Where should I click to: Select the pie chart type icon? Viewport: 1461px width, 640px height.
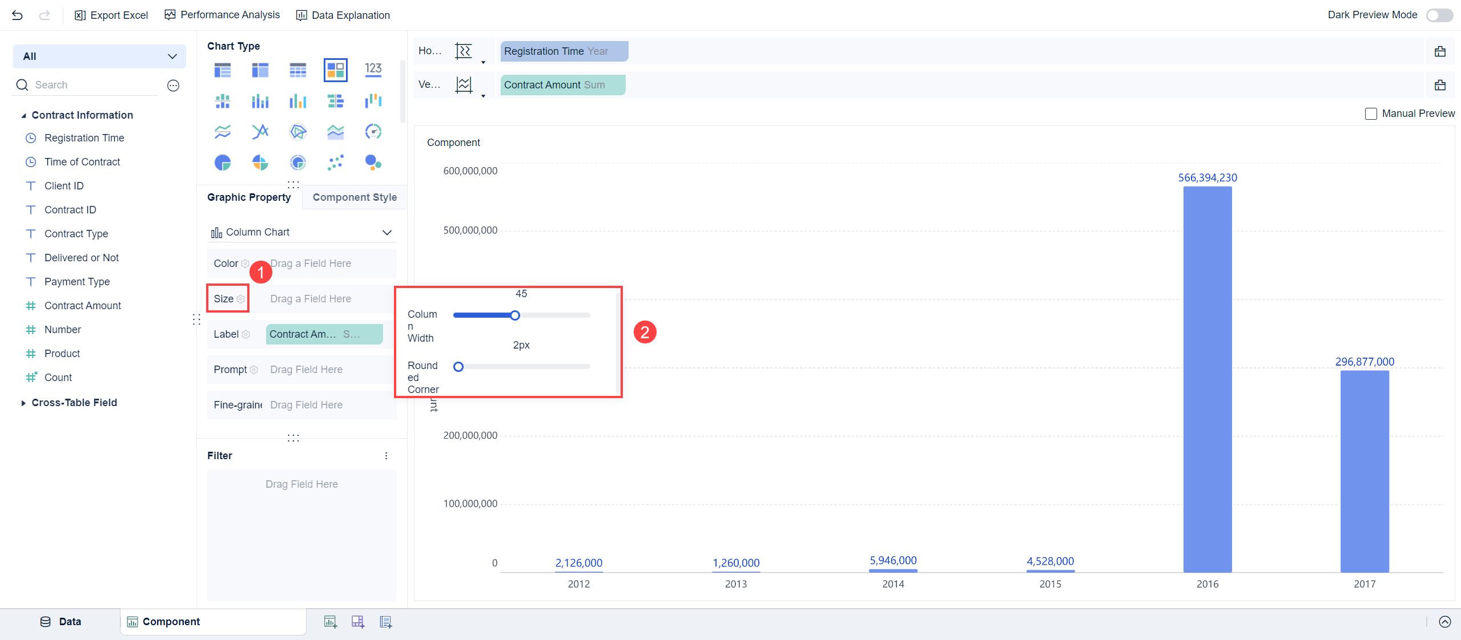coord(222,163)
